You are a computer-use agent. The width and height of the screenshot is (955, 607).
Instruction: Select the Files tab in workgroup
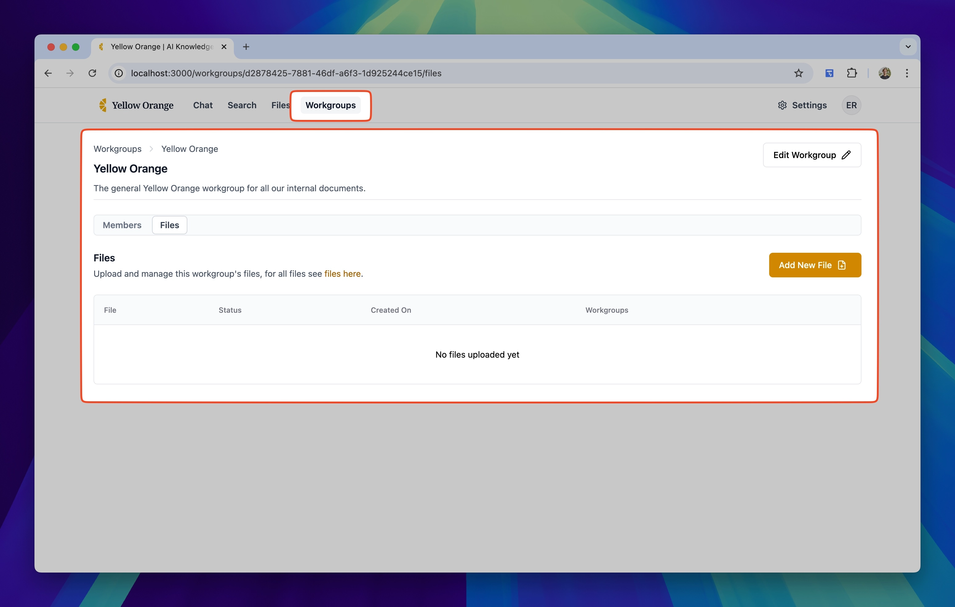pos(169,225)
